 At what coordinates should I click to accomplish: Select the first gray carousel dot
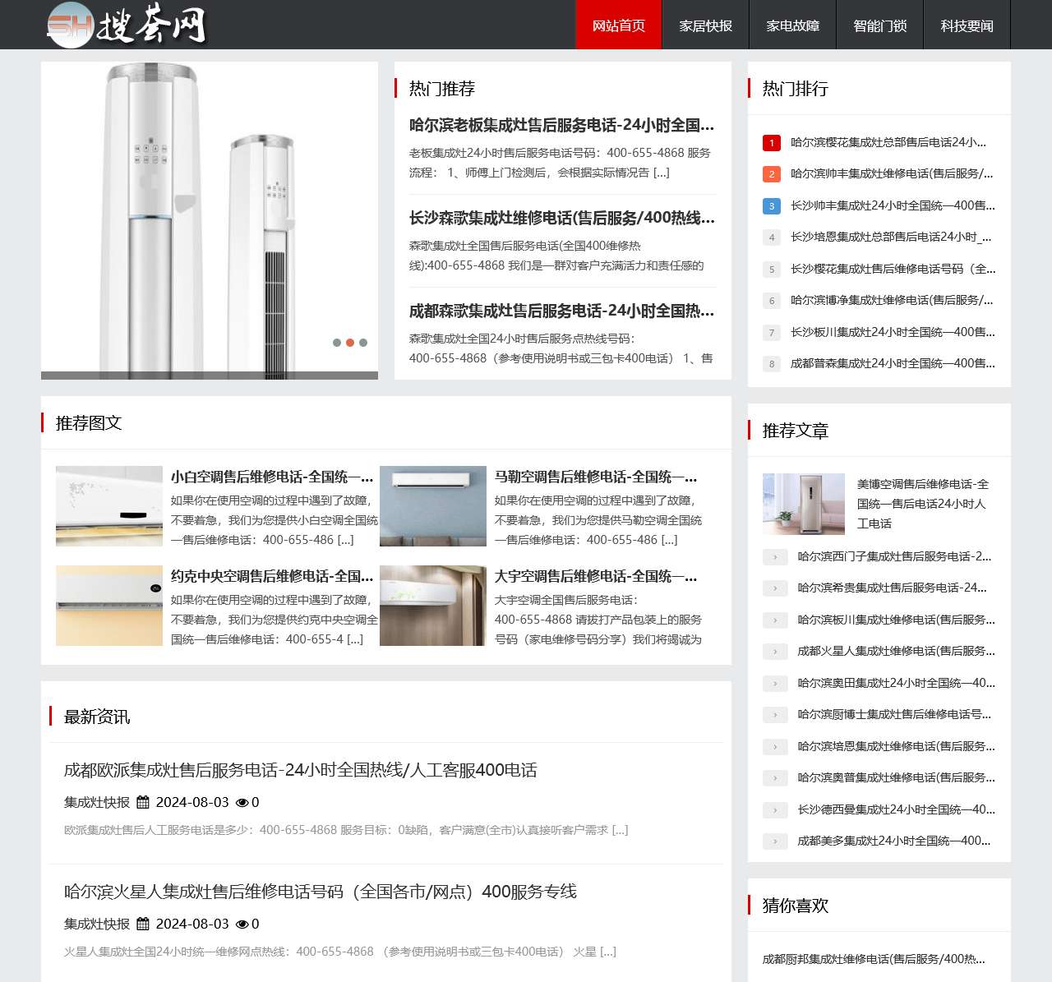[x=335, y=343]
